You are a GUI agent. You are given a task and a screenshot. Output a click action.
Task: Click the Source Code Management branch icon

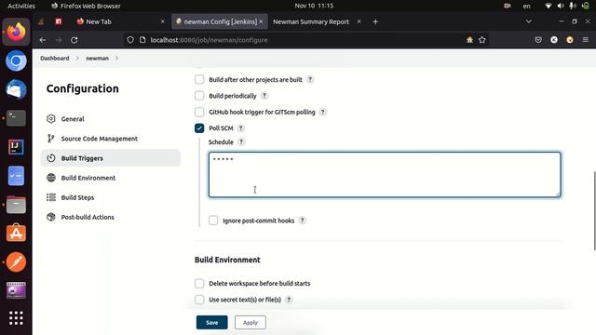[50, 139]
